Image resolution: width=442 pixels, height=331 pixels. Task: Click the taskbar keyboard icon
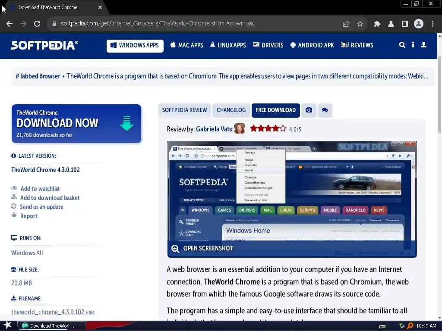coord(382,326)
